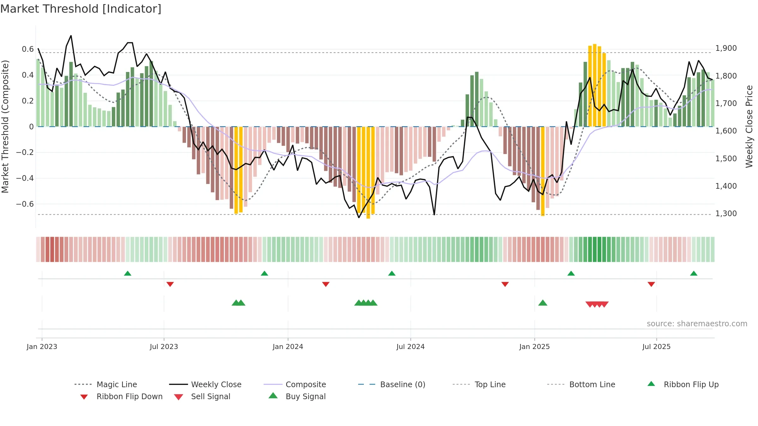Toggle the Buy Signal legend entry
This screenshot has width=758, height=426.
(x=297, y=396)
